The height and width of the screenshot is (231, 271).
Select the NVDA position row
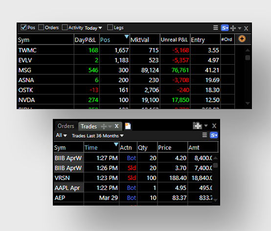pyautogui.click(x=126, y=100)
